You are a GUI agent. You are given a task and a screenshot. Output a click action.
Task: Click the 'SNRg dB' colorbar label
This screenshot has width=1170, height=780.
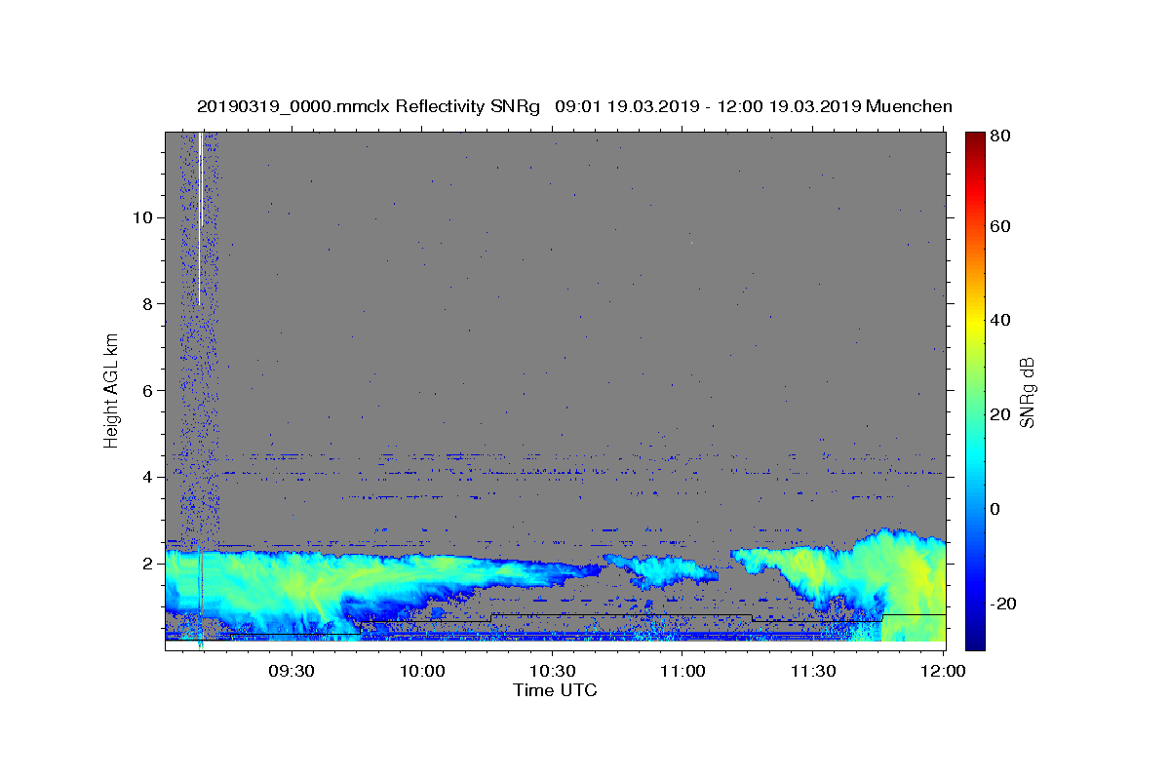pyautogui.click(x=1027, y=392)
